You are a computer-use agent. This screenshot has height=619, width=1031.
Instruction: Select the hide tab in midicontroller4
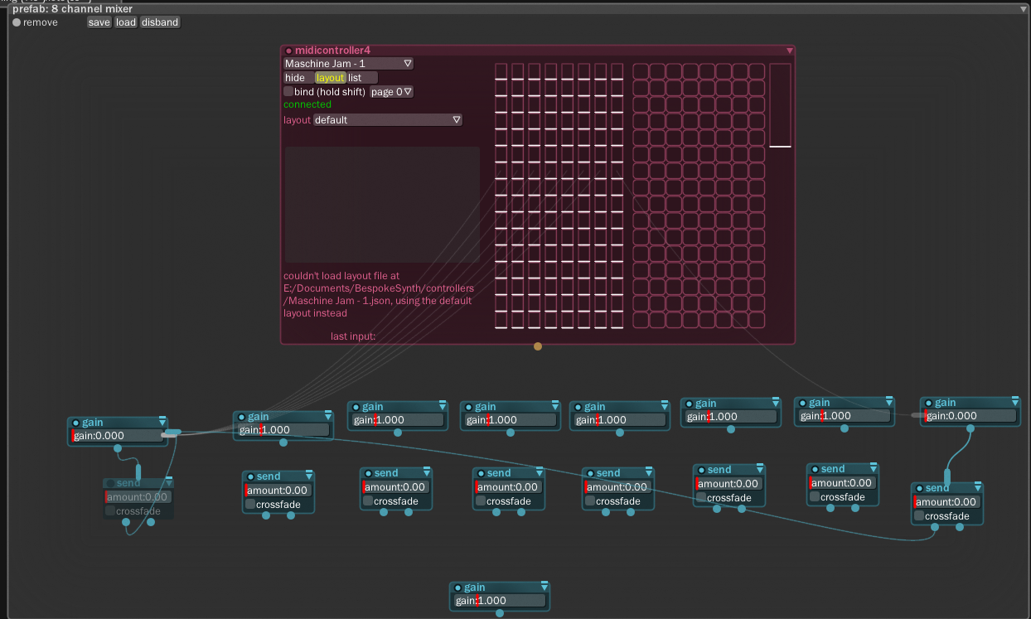(297, 77)
